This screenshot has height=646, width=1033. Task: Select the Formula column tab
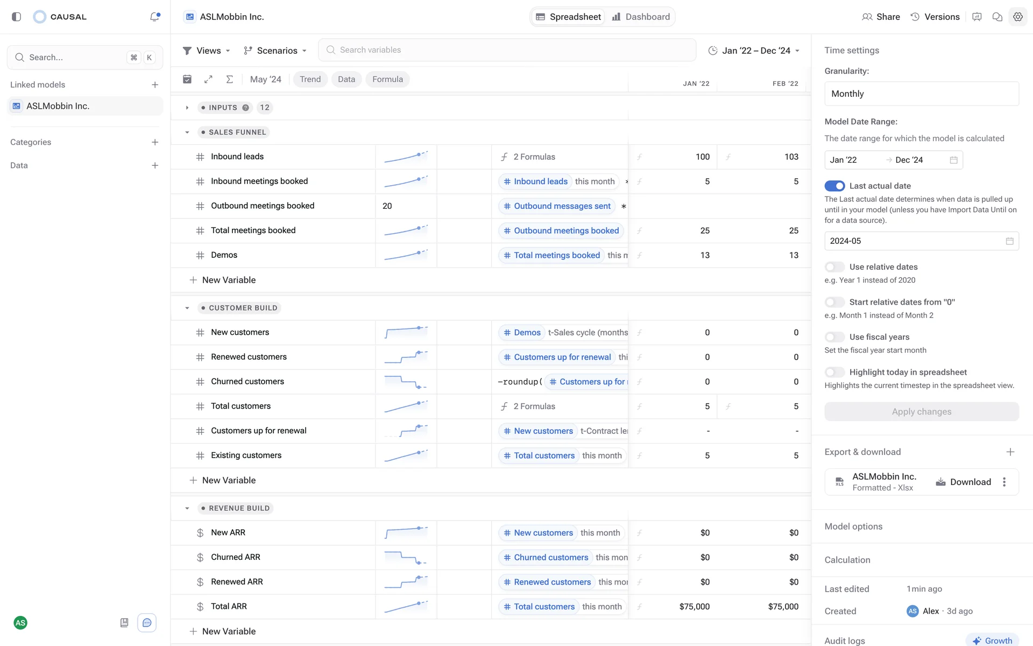point(387,80)
